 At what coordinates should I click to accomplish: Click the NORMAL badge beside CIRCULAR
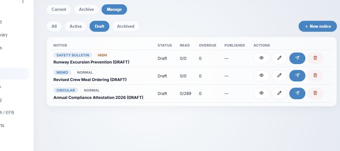[x=92, y=90]
